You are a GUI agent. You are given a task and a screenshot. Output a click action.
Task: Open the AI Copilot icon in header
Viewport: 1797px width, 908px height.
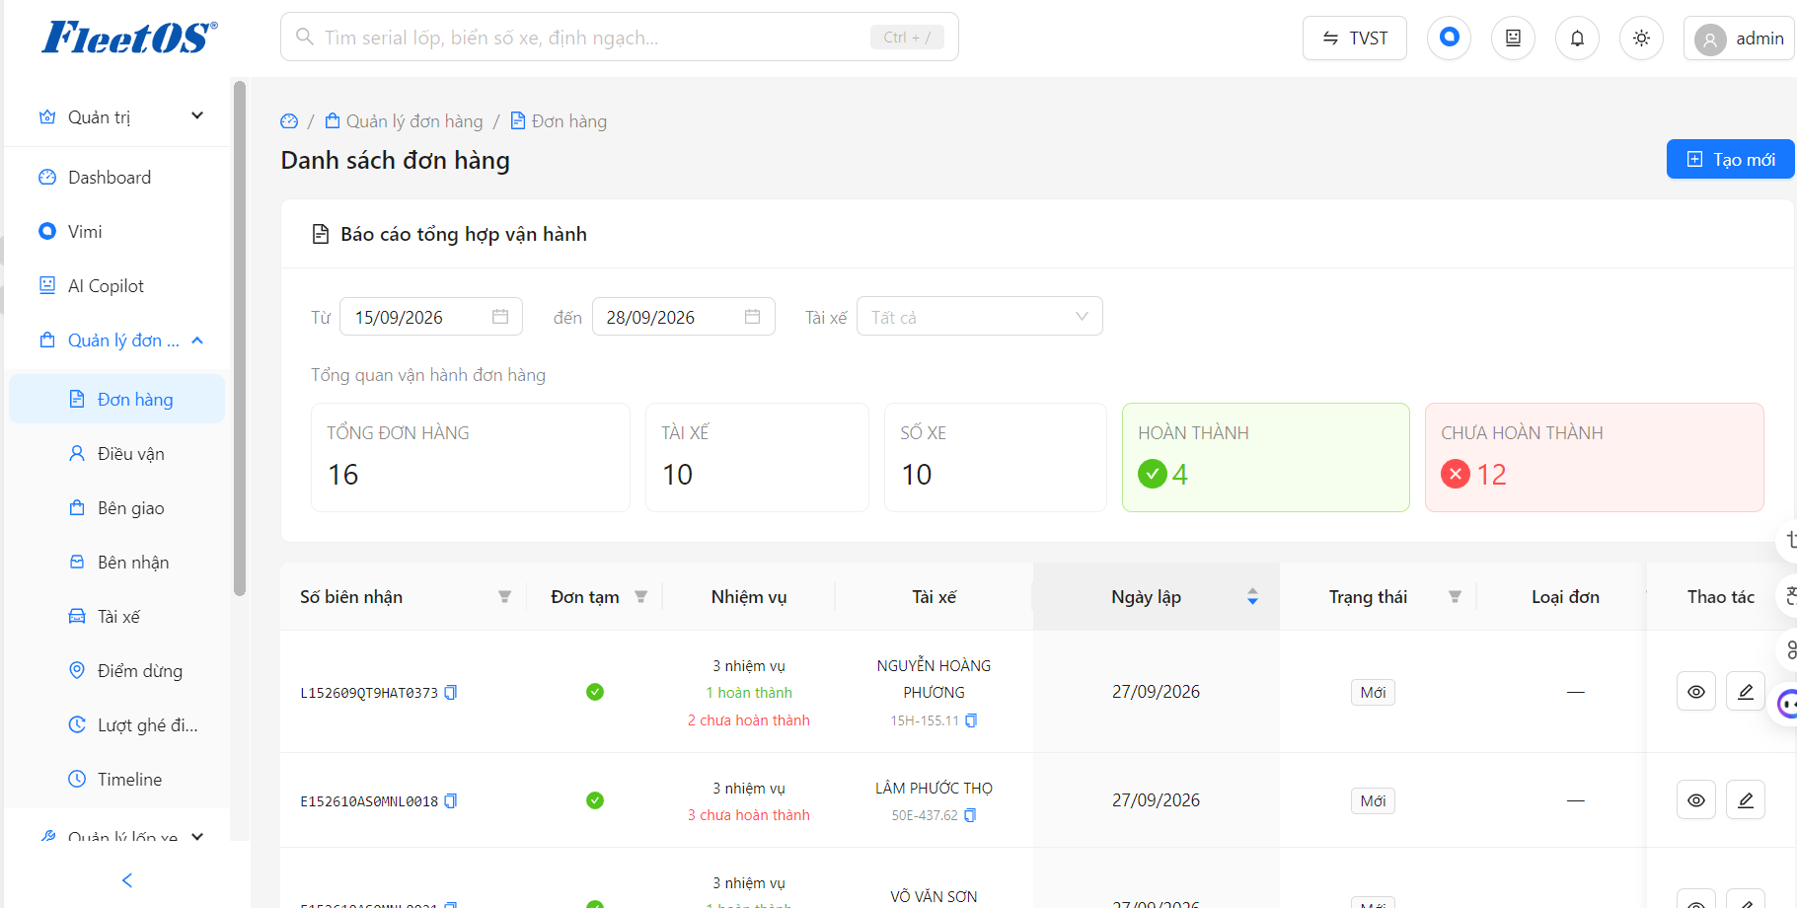coord(1513,38)
